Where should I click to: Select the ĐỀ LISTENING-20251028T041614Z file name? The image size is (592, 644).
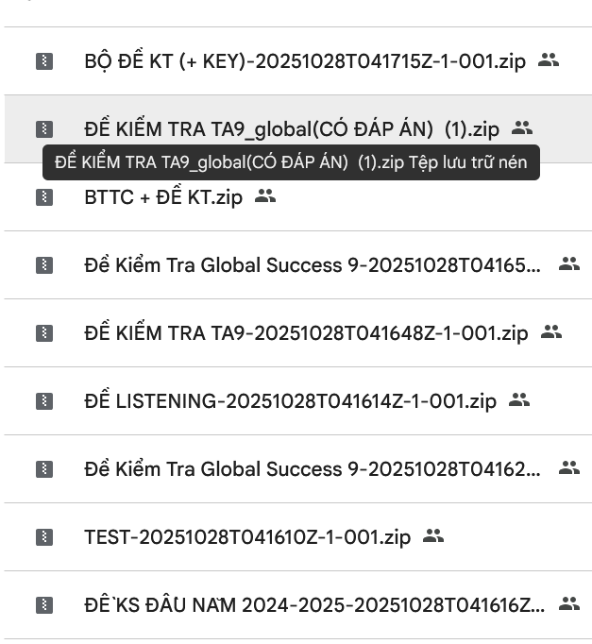coord(290,401)
